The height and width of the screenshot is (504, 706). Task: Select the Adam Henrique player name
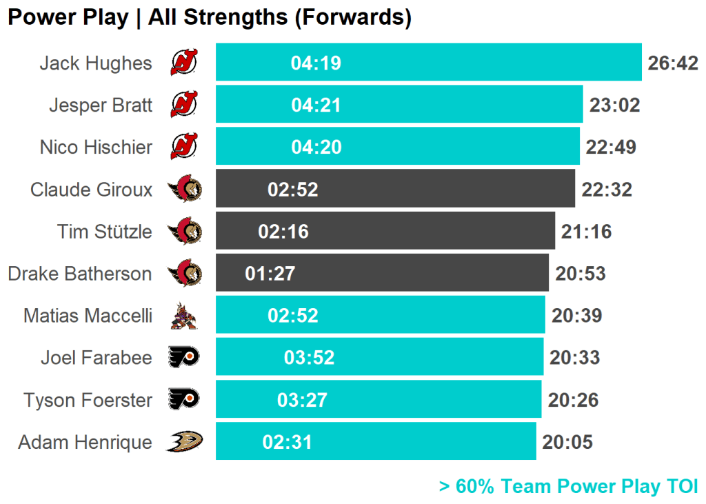coord(85,442)
